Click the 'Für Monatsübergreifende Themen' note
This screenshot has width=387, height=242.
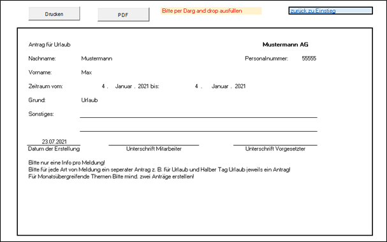coord(112,176)
